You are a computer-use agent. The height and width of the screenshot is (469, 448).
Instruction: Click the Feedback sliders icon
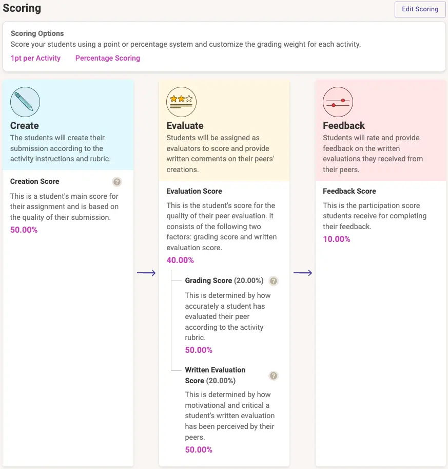(x=338, y=102)
